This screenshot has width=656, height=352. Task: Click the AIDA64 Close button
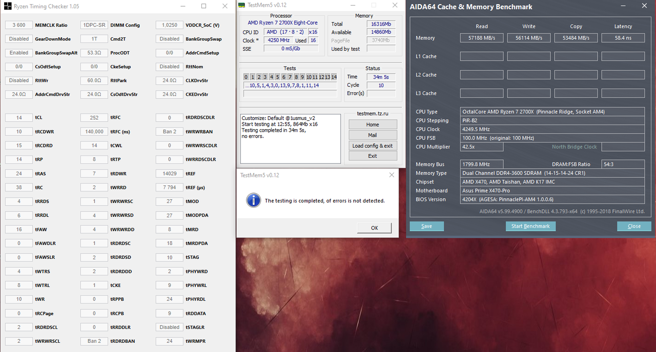click(634, 226)
